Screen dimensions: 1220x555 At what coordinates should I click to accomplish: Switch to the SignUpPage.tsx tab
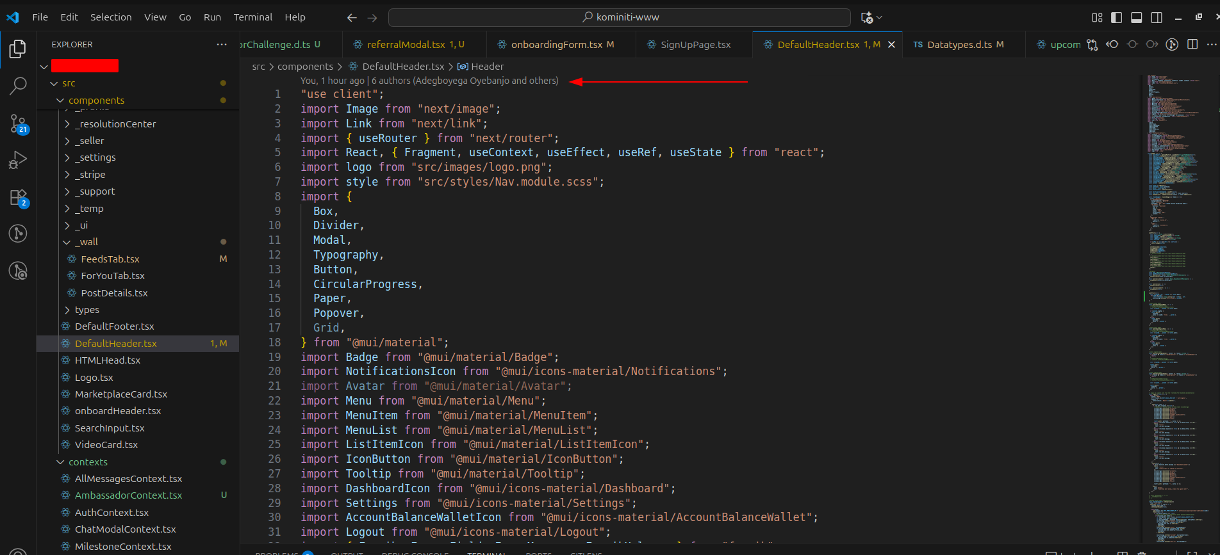pos(695,44)
